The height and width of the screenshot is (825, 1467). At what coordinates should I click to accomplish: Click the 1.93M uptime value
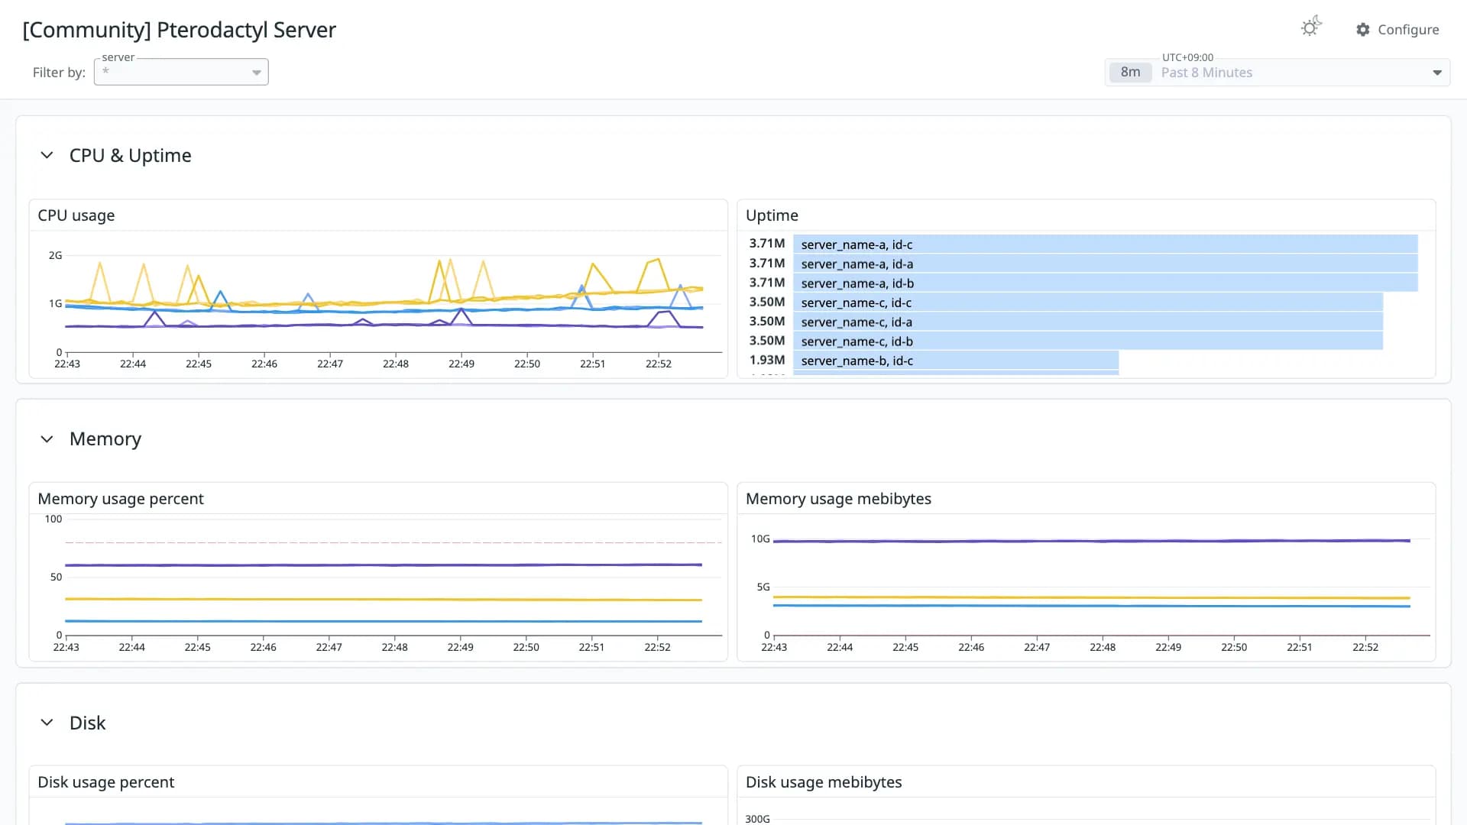coord(766,360)
